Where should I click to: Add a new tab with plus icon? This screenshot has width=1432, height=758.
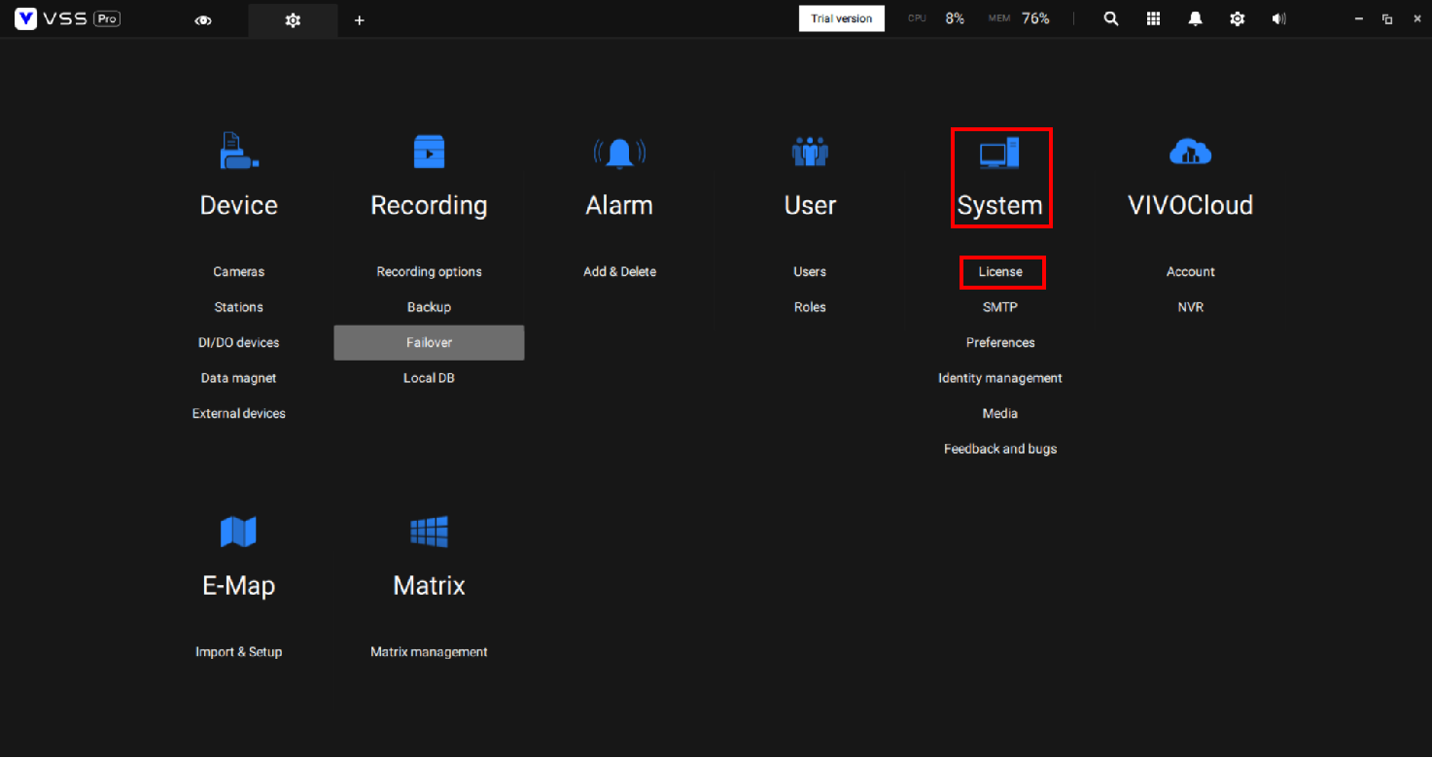point(359,19)
